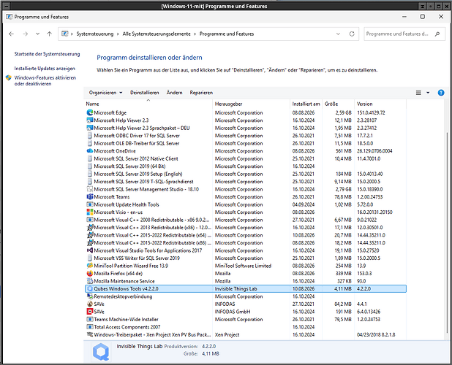Navigate back with the back arrow

click(11, 34)
